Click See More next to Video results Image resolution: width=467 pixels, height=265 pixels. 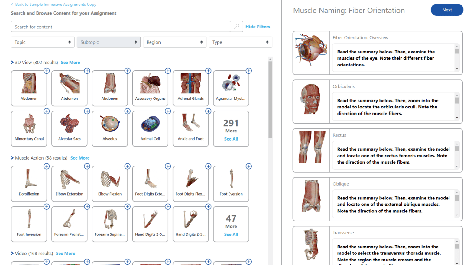(65, 254)
